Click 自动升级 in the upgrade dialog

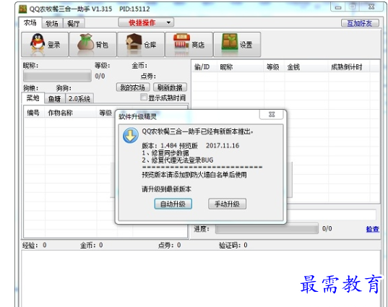173,204
